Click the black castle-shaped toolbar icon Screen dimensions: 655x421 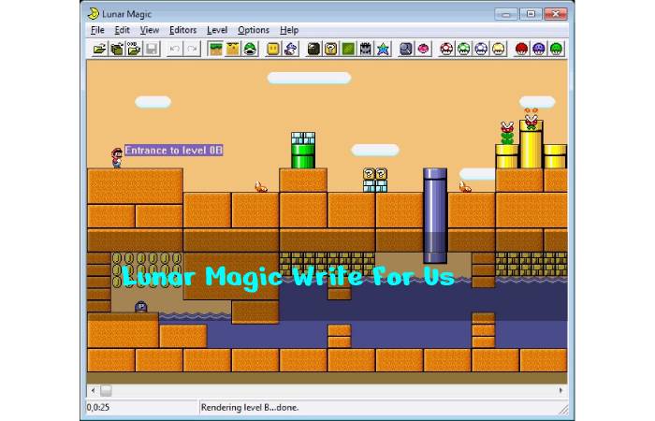point(366,49)
